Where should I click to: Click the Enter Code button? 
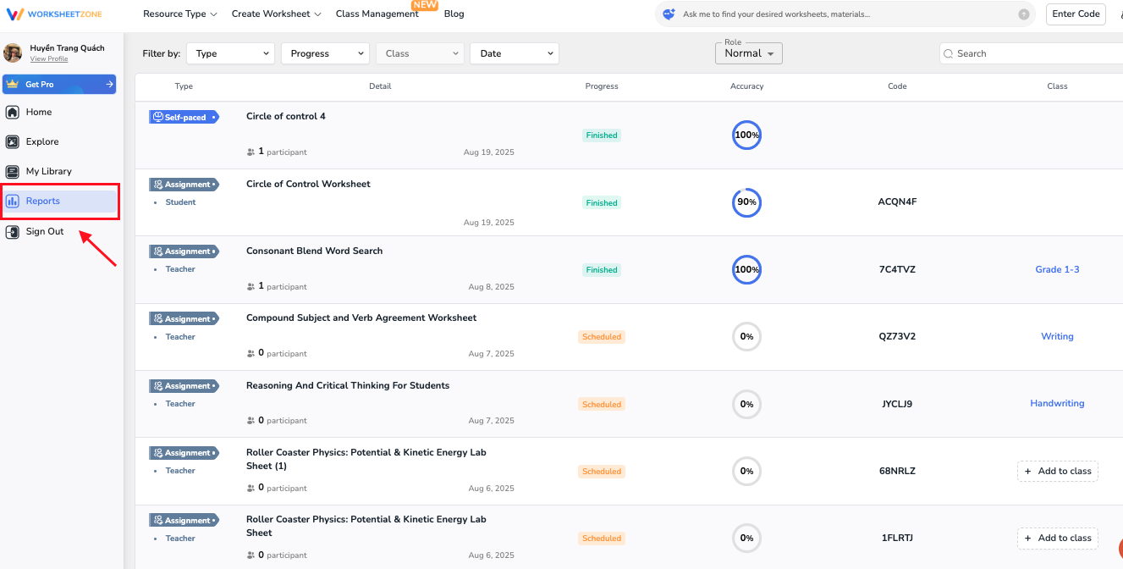(x=1076, y=14)
